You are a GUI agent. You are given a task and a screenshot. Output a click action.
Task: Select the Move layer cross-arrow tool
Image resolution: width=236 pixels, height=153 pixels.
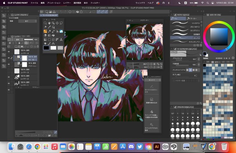(x=57, y=23)
